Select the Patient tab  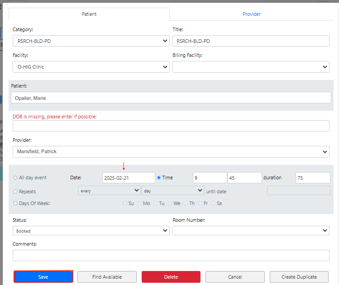(x=89, y=14)
